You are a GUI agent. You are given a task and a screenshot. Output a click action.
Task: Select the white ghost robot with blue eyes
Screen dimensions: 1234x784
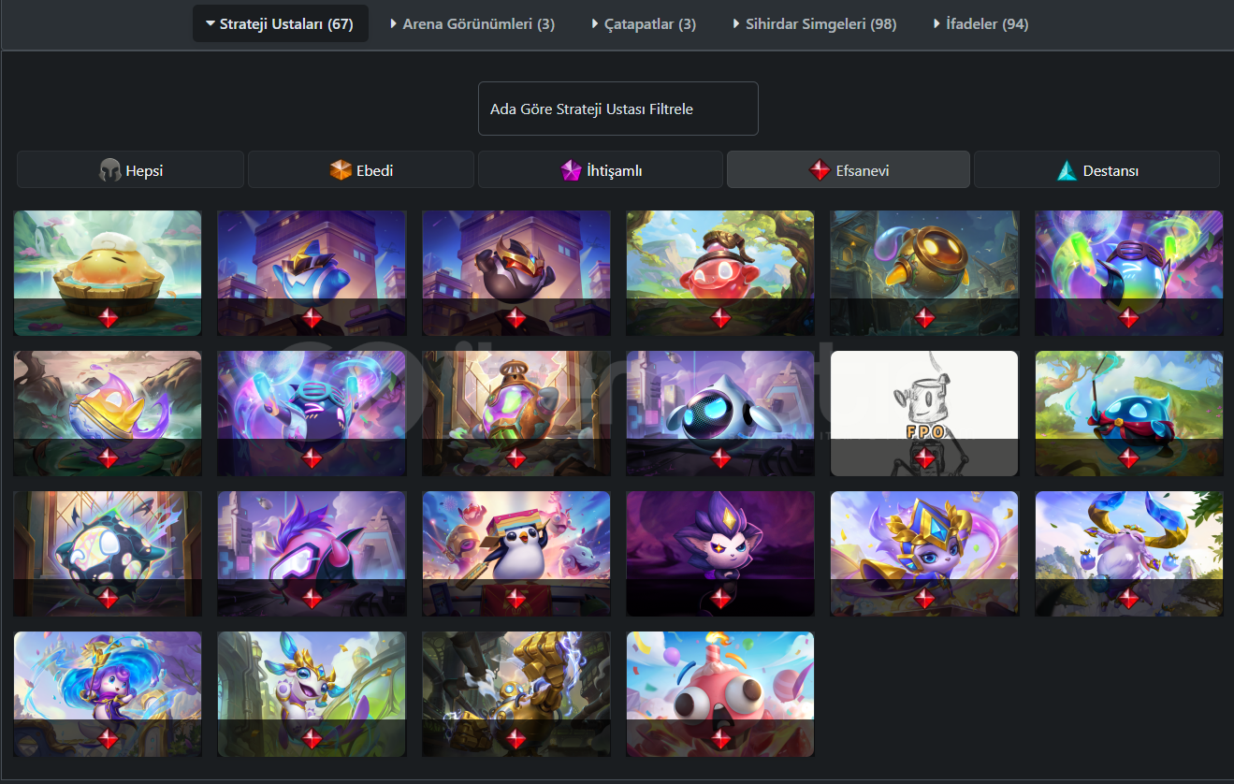720,413
